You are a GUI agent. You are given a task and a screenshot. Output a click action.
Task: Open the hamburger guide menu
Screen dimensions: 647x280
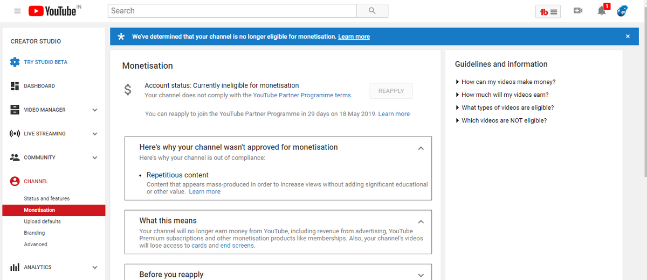pyautogui.click(x=17, y=11)
